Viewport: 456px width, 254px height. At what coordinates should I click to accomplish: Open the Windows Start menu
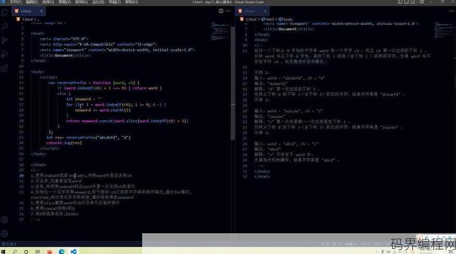pyautogui.click(x=4, y=251)
